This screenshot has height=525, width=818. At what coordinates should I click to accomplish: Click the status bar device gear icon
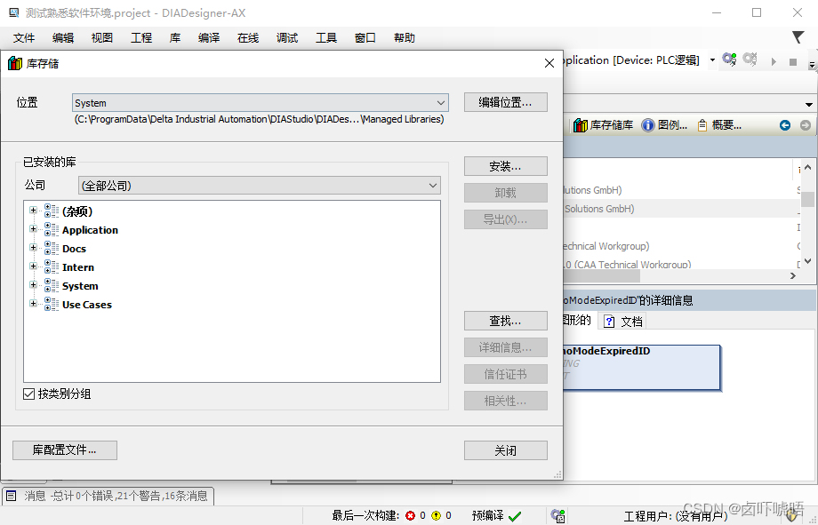[557, 515]
